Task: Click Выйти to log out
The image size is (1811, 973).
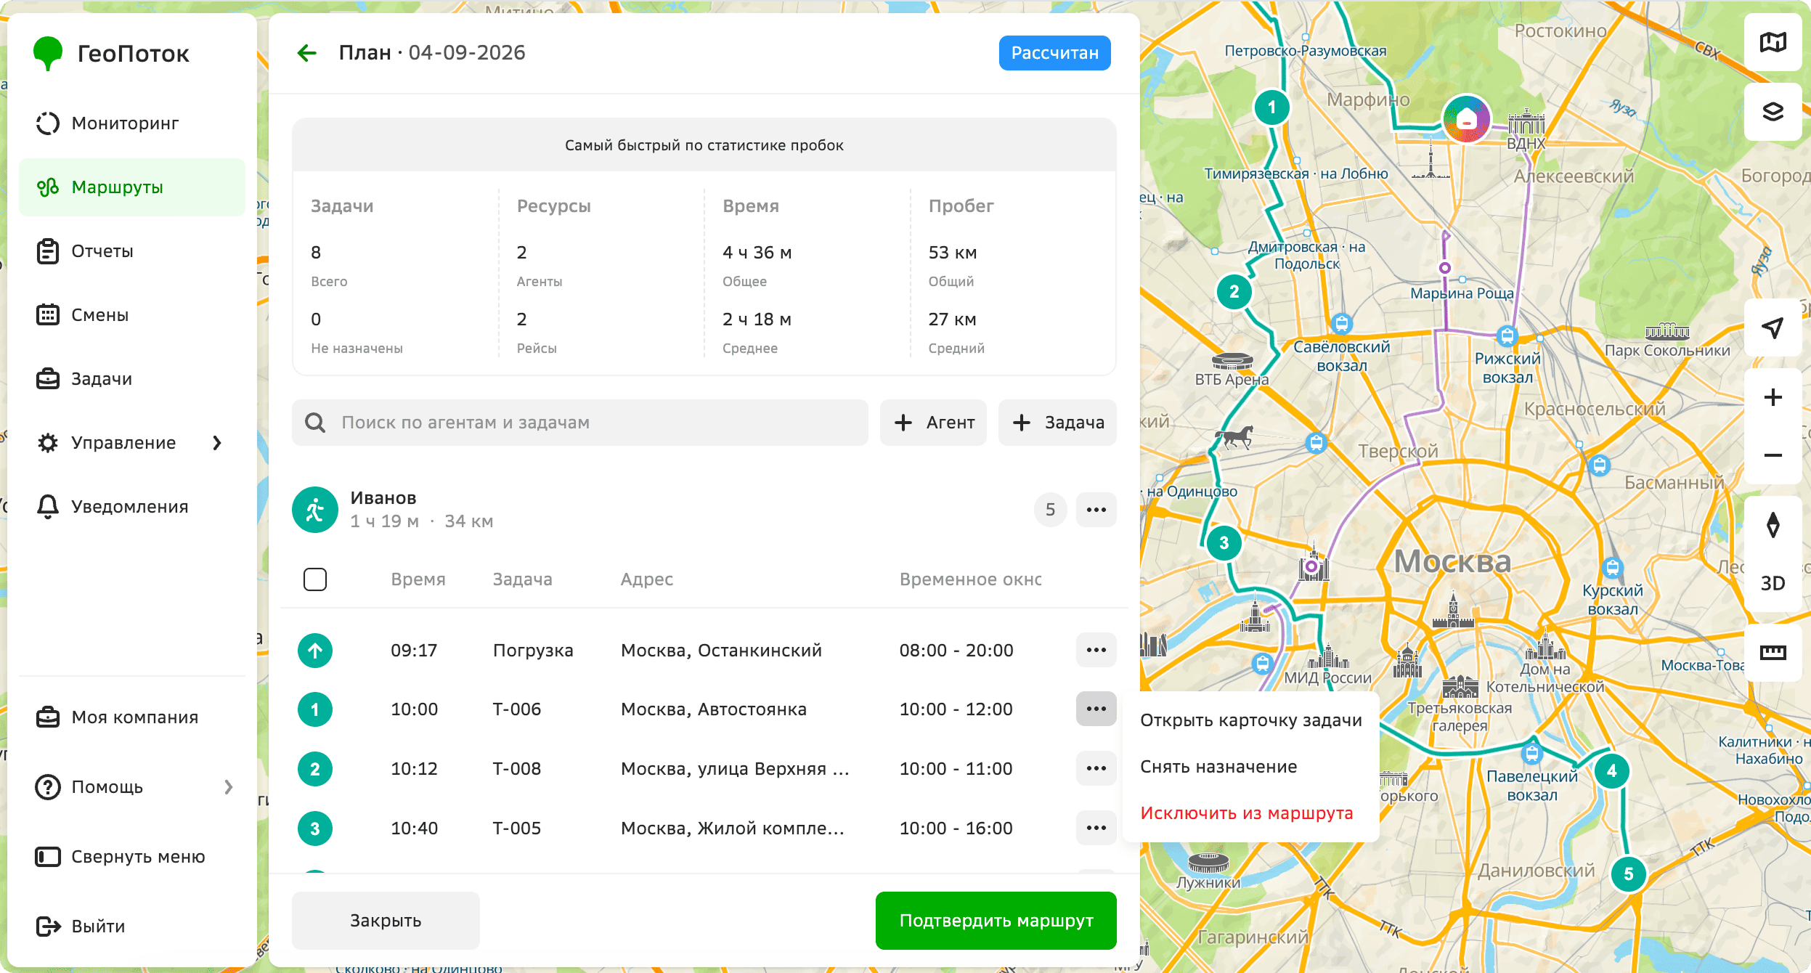Action: point(131,927)
